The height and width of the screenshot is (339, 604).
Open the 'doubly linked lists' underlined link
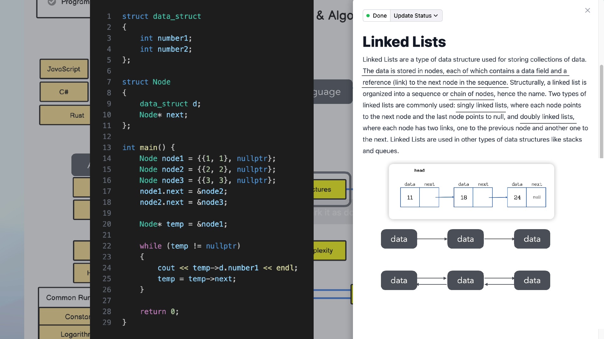tap(547, 117)
